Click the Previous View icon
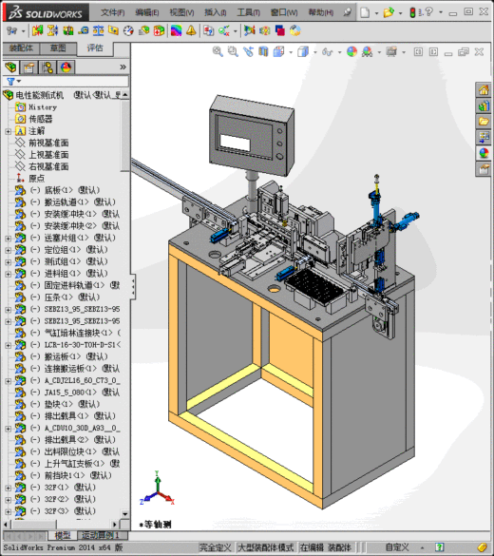 click(x=248, y=51)
